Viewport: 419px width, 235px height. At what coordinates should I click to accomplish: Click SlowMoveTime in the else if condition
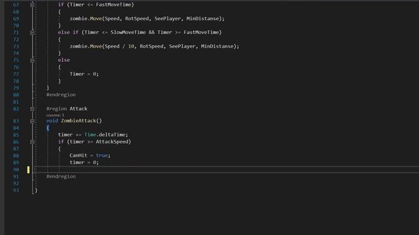pos(128,32)
